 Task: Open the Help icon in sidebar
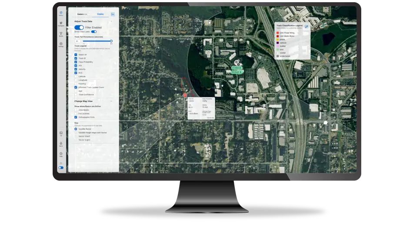(x=61, y=154)
